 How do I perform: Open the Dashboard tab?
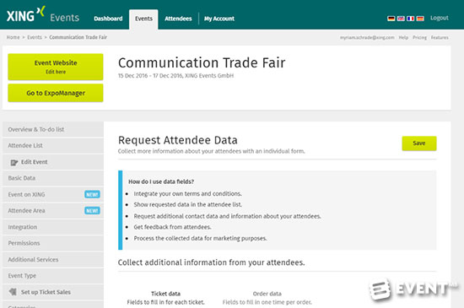(108, 19)
